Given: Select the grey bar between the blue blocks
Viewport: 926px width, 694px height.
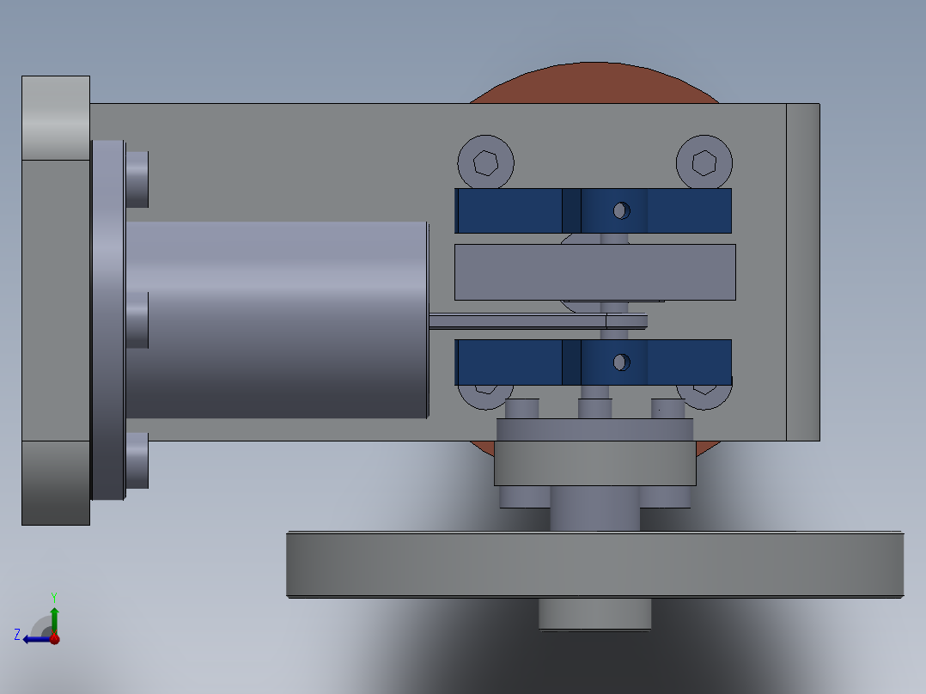Looking at the screenshot, I should pos(594,272).
